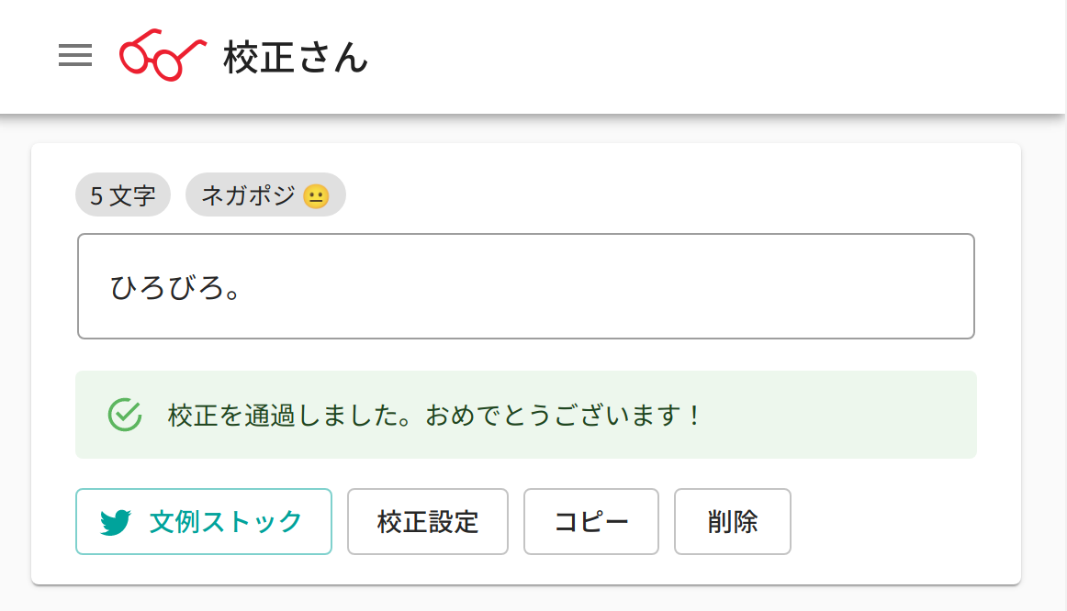Click the Twitter bird icon

coord(117,523)
